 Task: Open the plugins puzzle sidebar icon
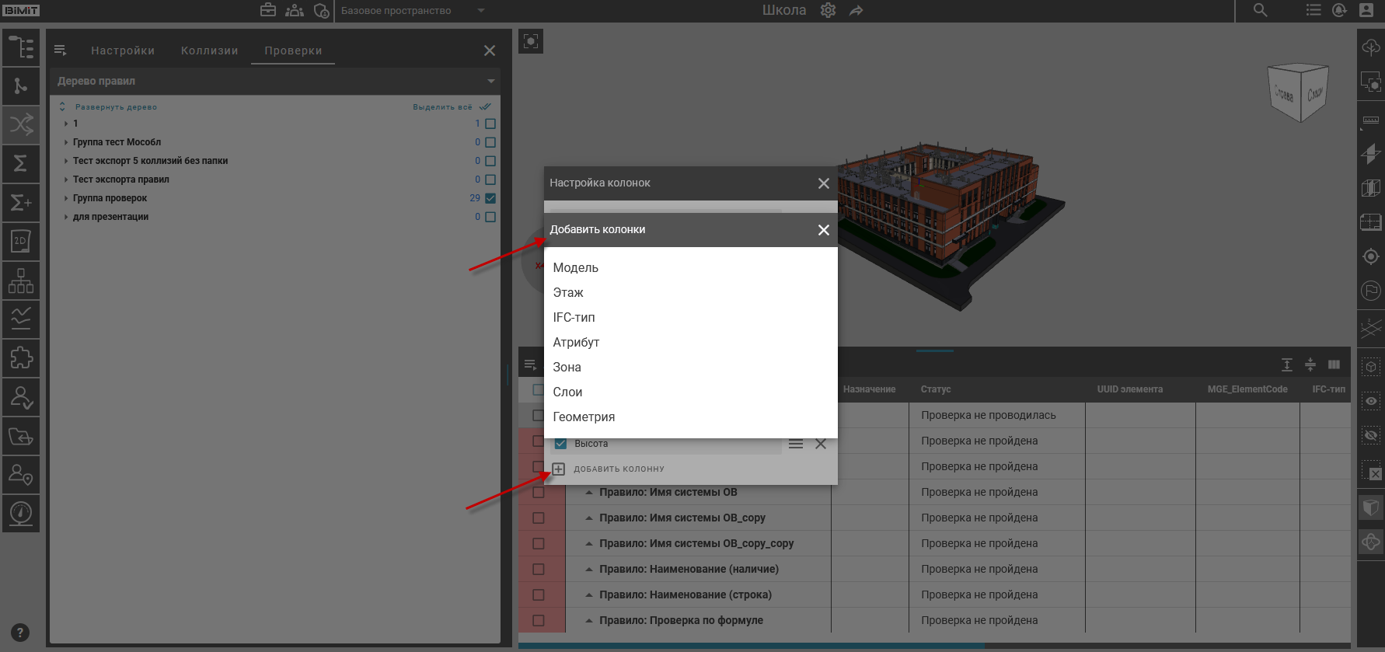pos(21,357)
